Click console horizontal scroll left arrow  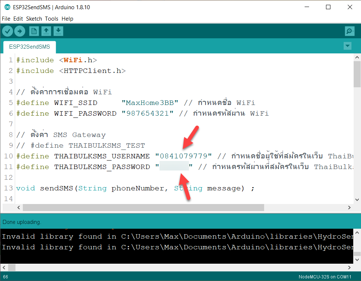point(4,268)
